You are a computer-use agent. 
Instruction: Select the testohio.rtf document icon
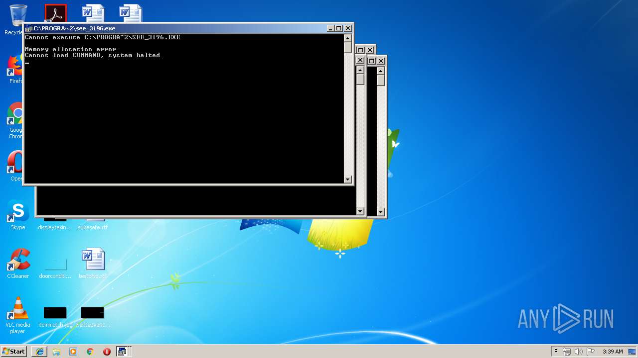(x=93, y=264)
